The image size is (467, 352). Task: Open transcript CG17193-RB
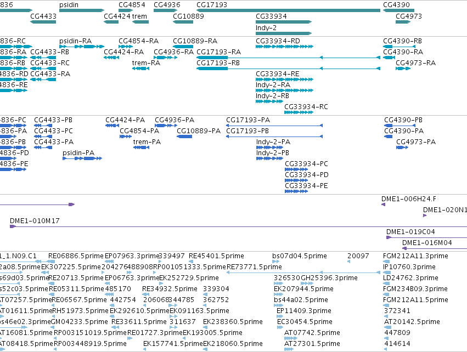point(218,63)
